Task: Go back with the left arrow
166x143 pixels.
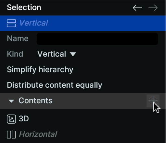Action: click(137, 8)
